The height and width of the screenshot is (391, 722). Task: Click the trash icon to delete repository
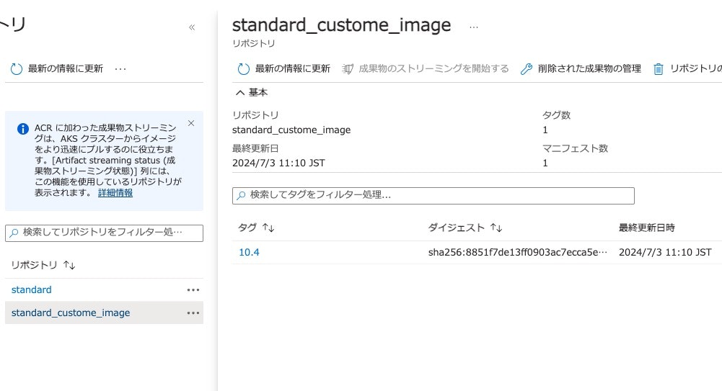[x=659, y=69]
